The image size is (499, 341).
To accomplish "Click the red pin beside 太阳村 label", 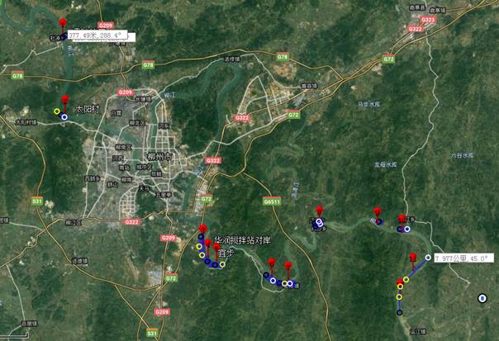I will pos(65,102).
